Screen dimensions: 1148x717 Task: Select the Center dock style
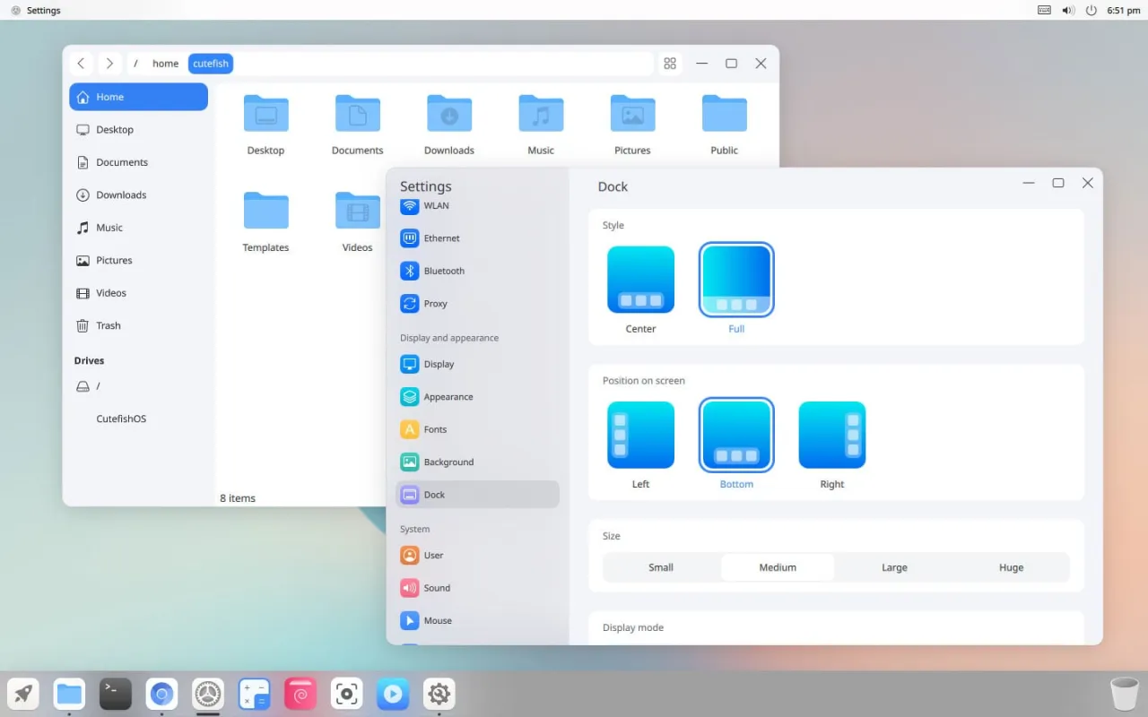tap(640, 279)
